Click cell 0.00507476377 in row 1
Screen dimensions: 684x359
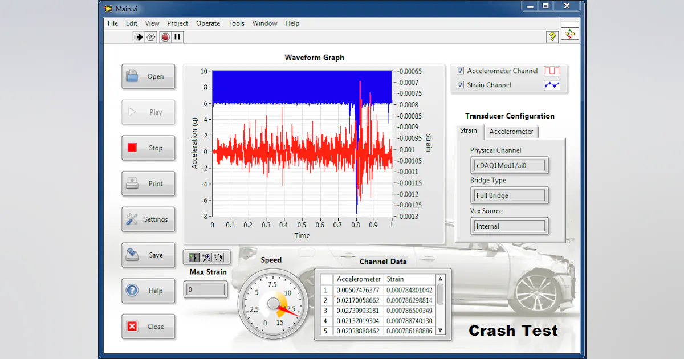[359, 290]
